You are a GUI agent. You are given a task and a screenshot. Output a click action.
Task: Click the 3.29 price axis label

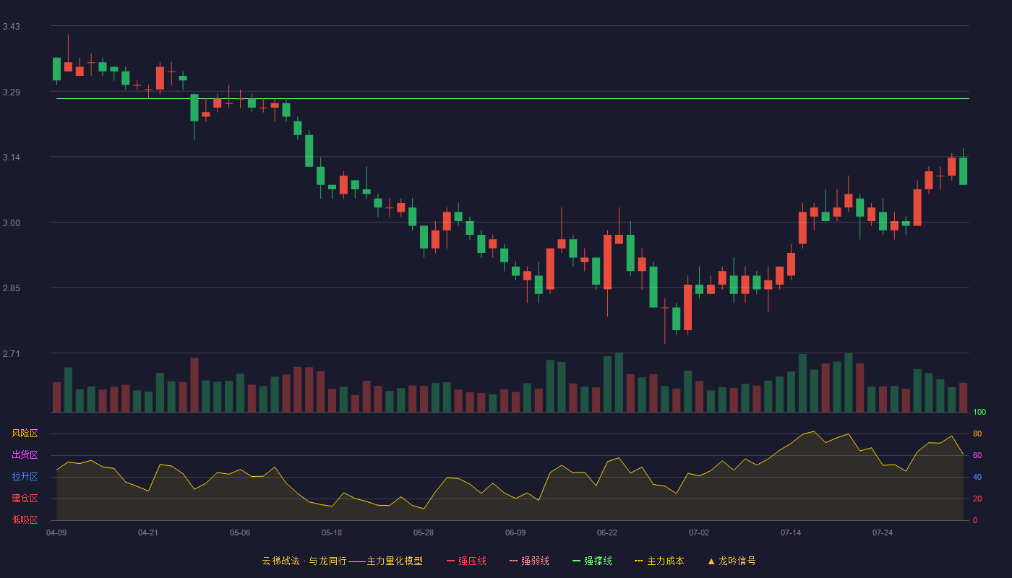coord(12,92)
